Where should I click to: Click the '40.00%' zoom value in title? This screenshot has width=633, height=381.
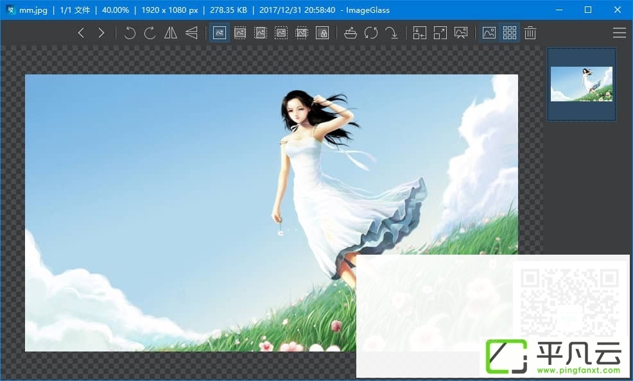116,10
